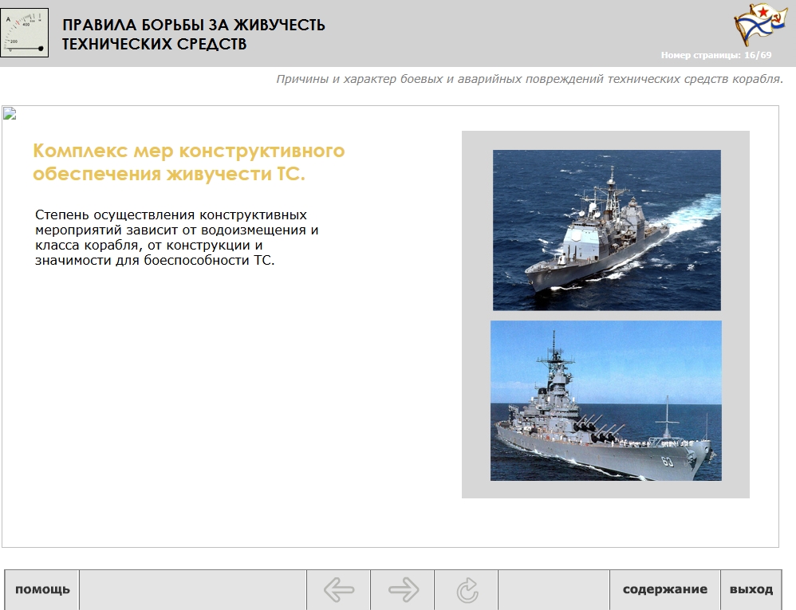Open помощь help section
The height and width of the screenshot is (610, 796).
point(42,590)
